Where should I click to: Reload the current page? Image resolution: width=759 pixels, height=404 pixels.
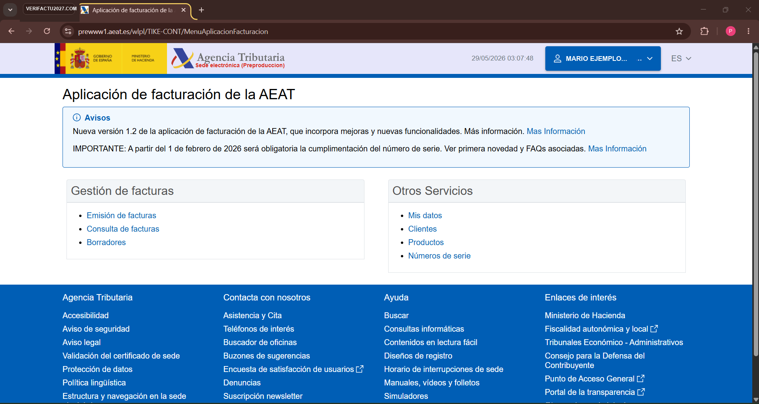47,31
